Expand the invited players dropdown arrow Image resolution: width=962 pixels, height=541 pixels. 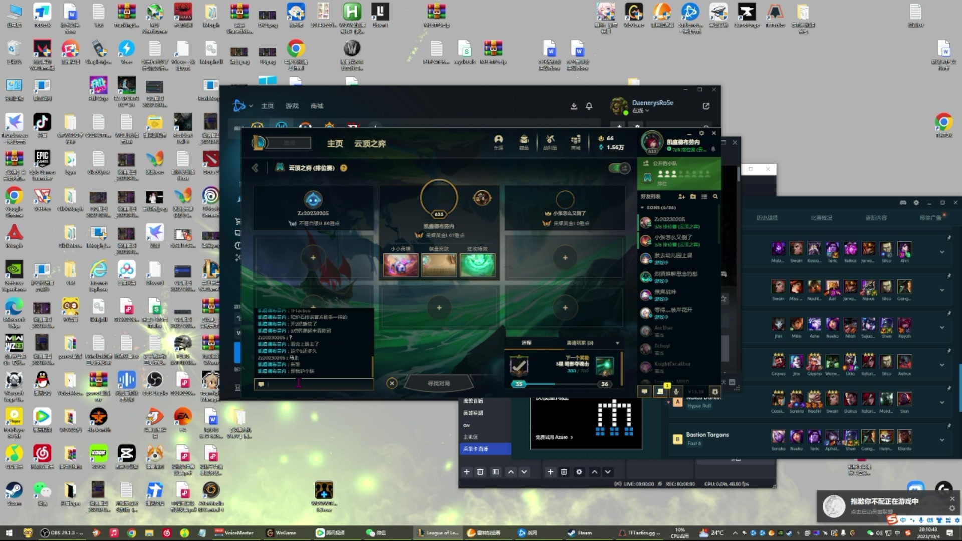tap(617, 343)
